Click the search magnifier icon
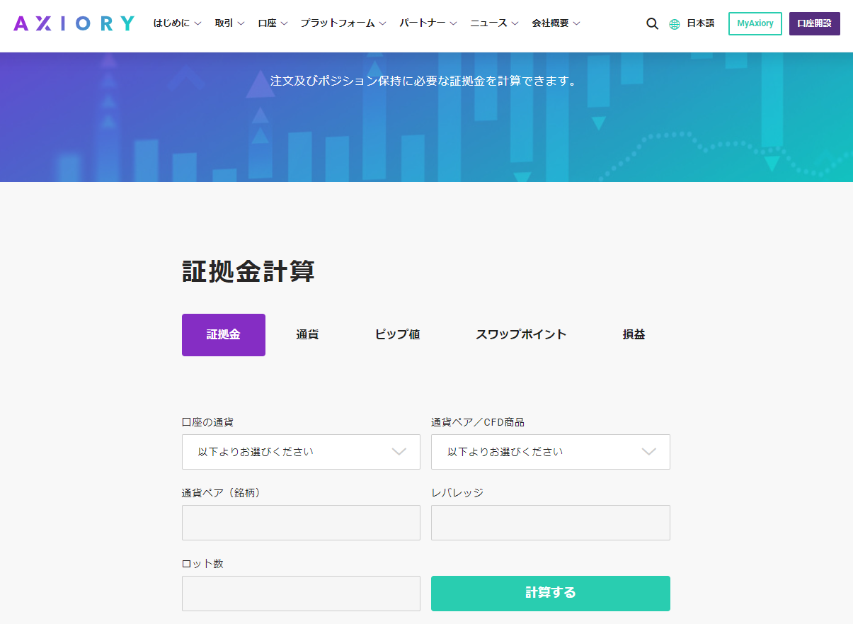The image size is (853, 624). click(651, 23)
